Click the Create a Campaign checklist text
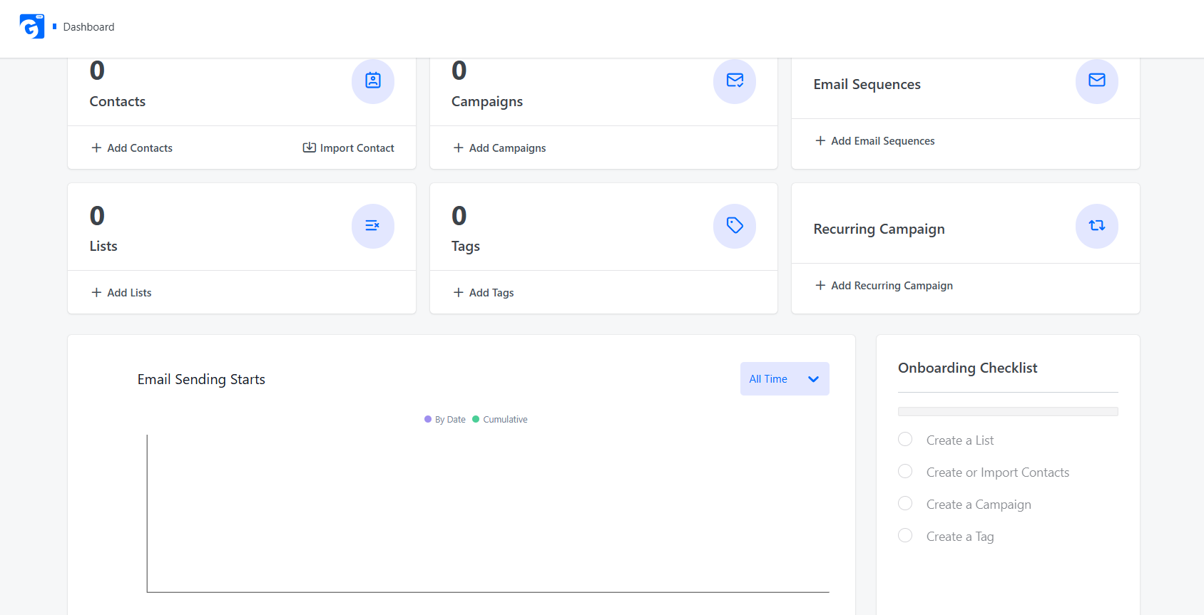Viewport: 1204px width, 615px height. [x=979, y=505]
